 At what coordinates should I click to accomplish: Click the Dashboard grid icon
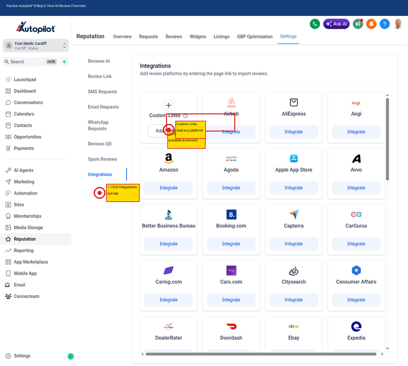click(8, 91)
